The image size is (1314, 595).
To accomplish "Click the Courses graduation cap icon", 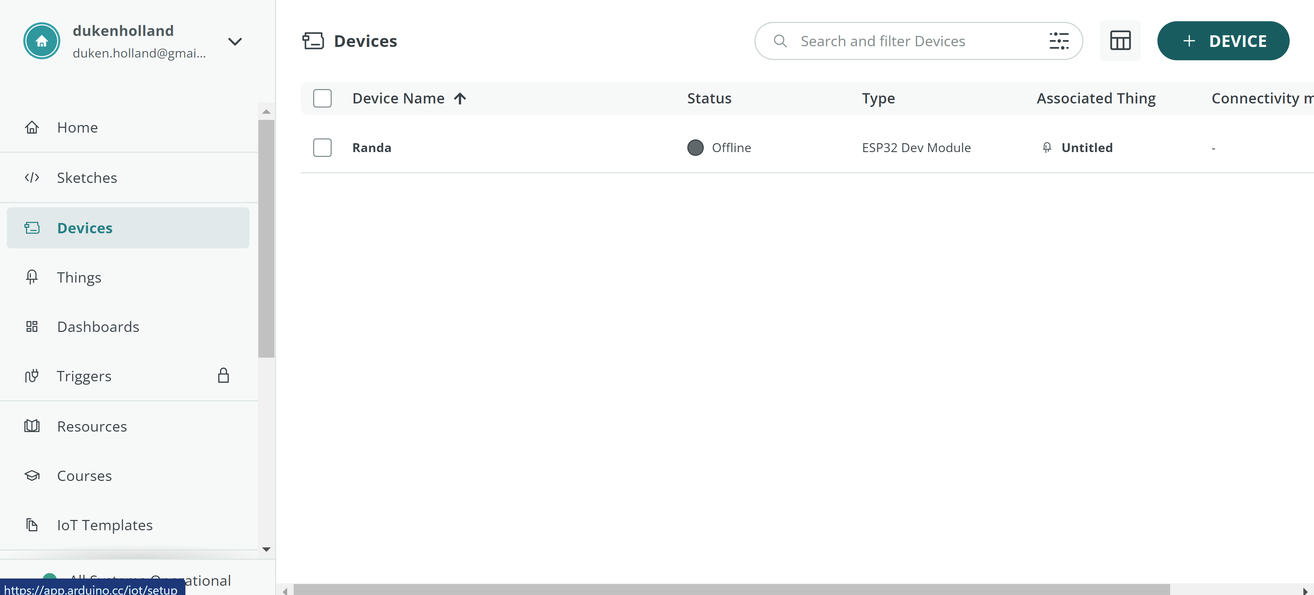I will tap(32, 476).
